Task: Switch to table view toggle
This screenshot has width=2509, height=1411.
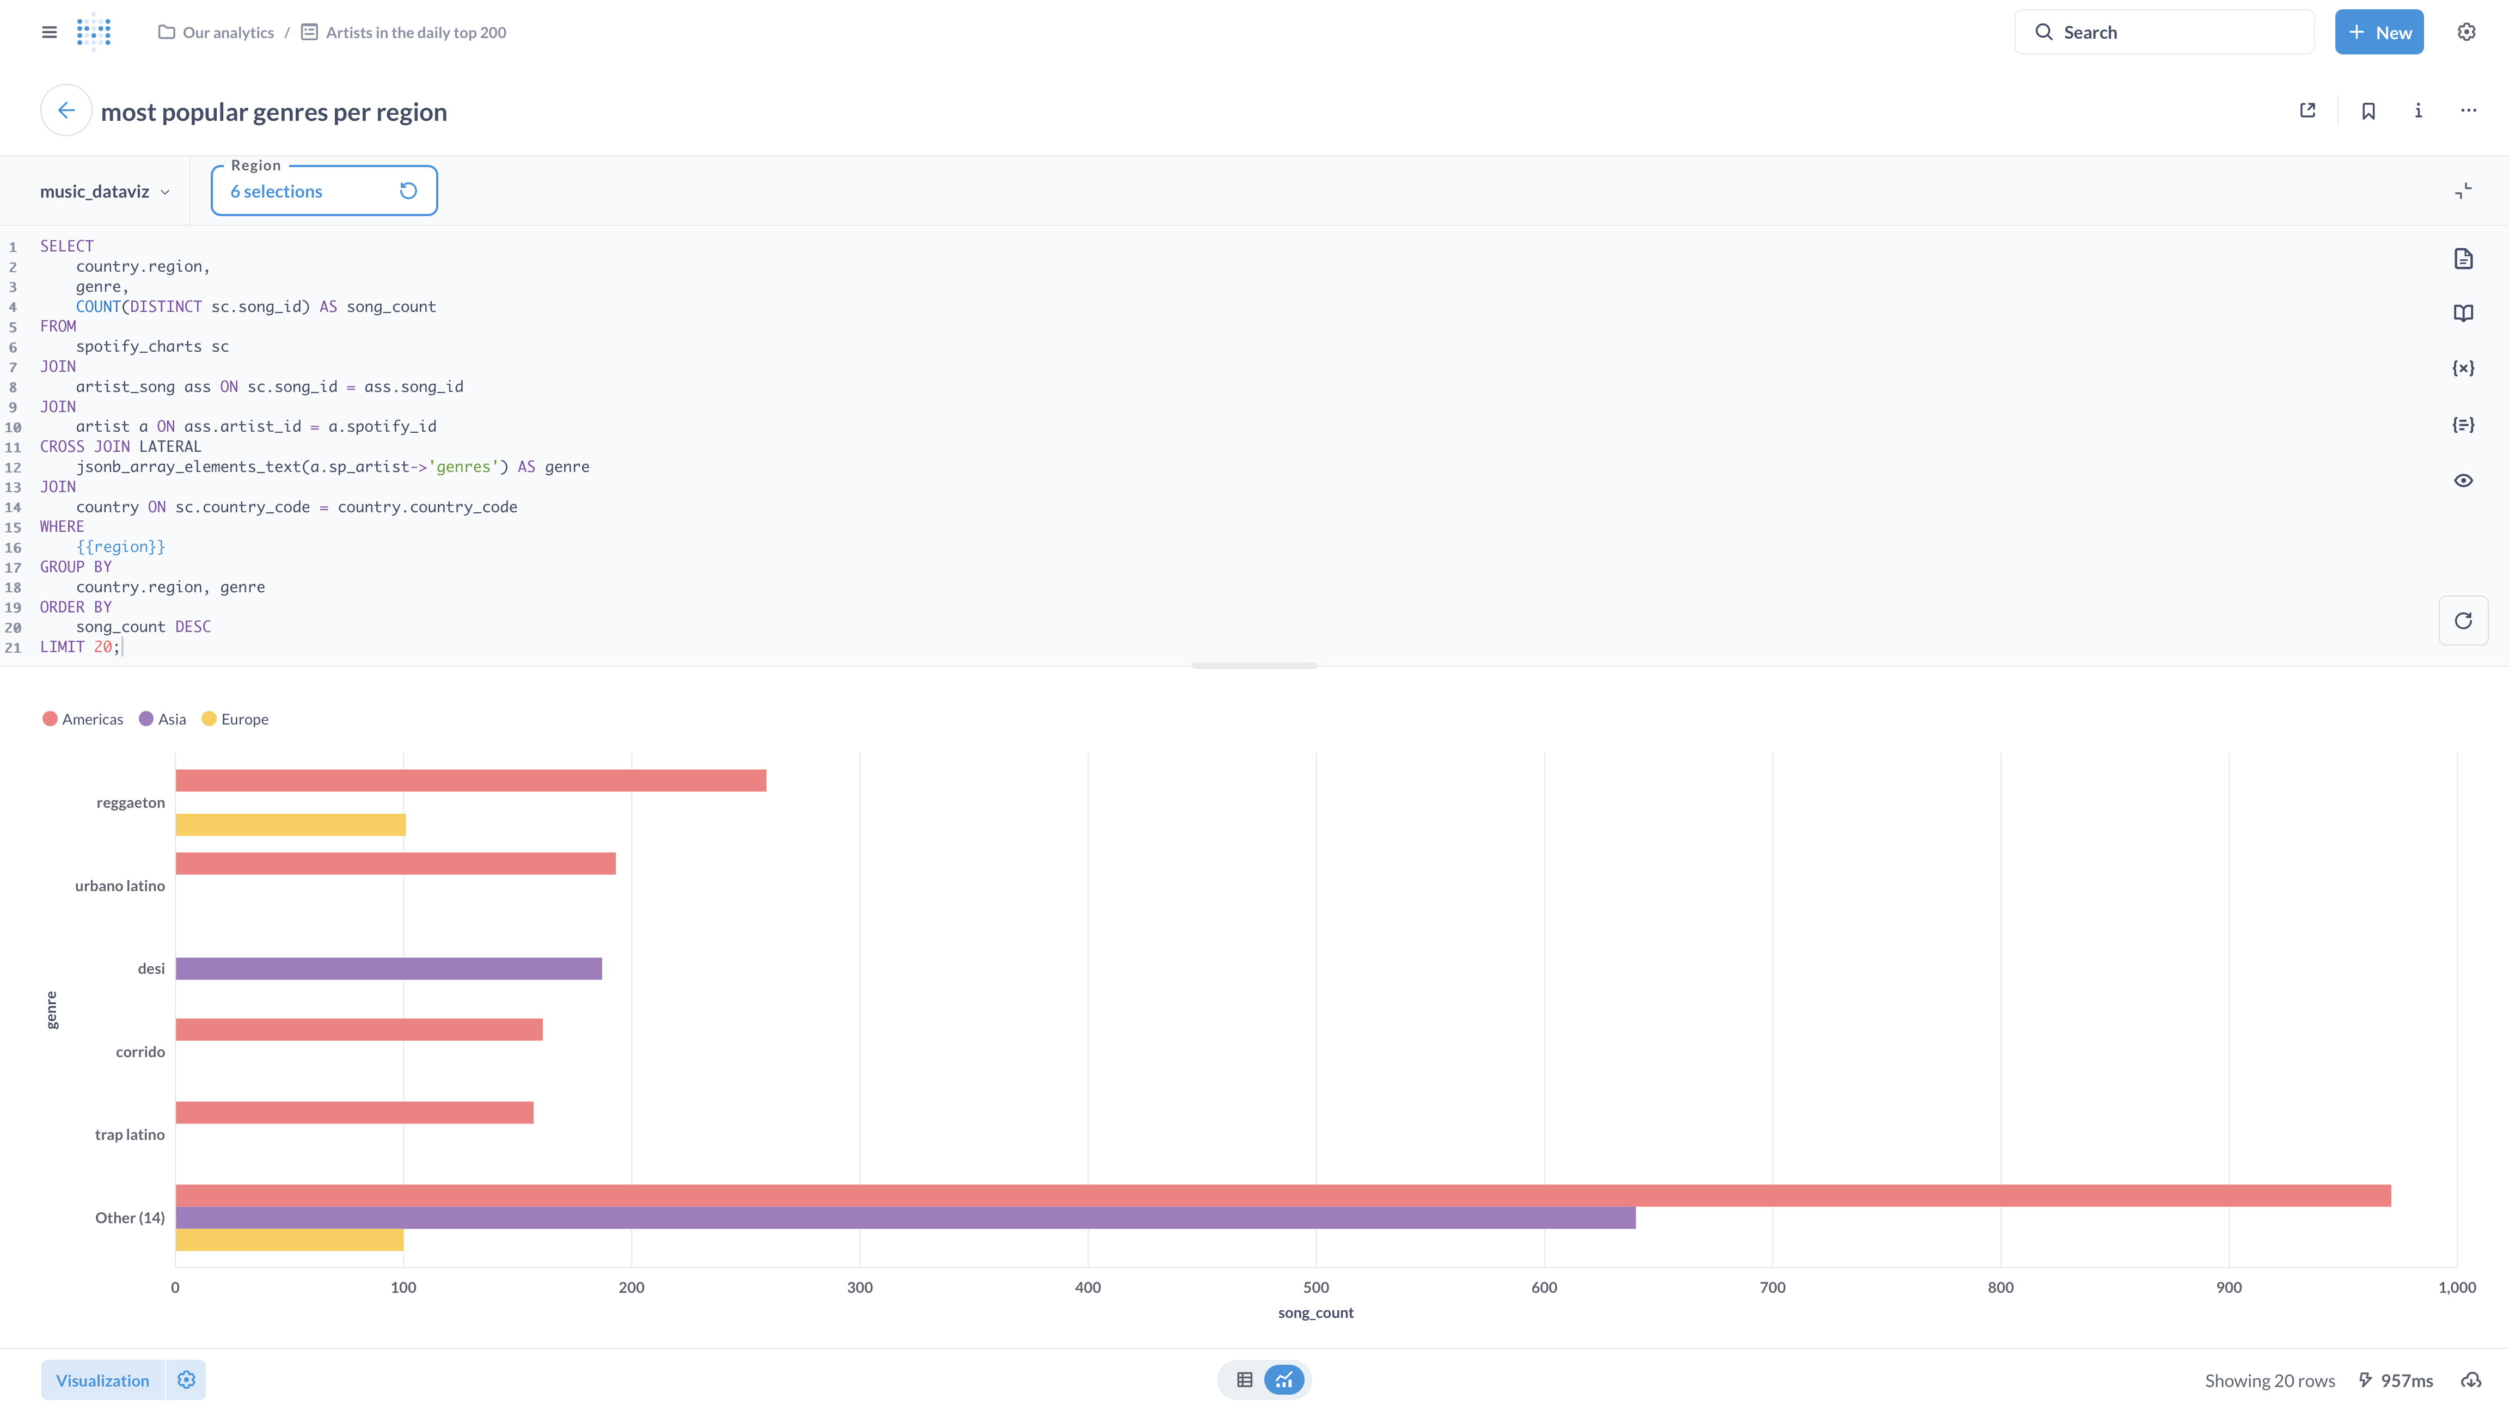Action: pos(1244,1380)
